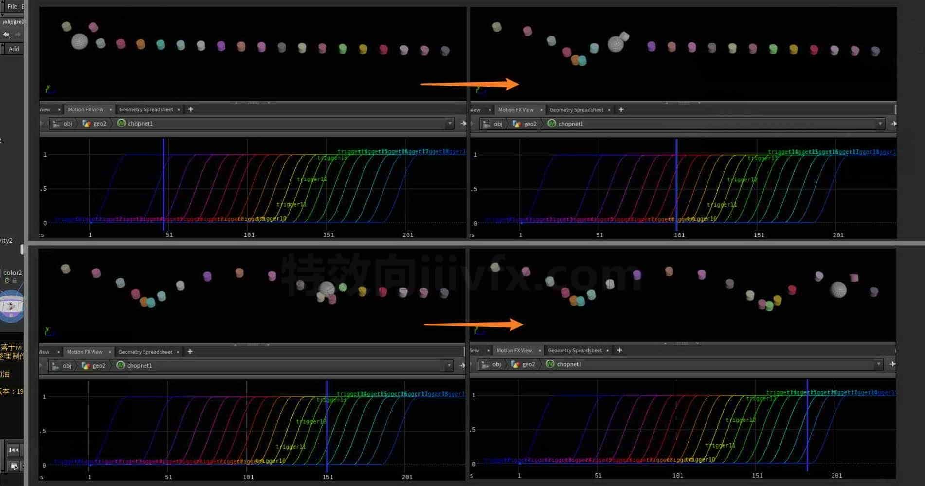Click chopnet1 path segment in the bottom-right pane
This screenshot has width=925, height=486.
[563, 364]
